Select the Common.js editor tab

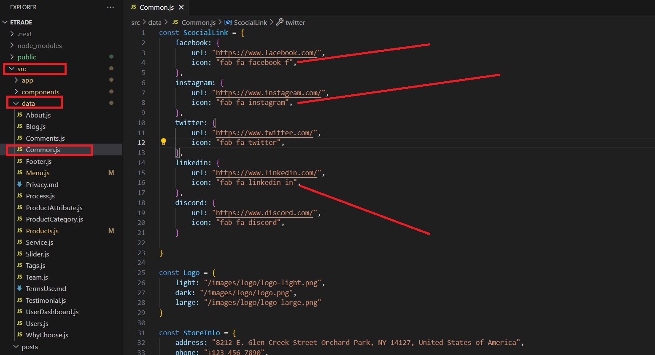[x=156, y=7]
